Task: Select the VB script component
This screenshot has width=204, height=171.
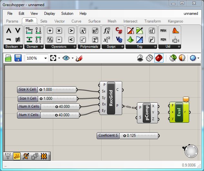Action: pyautogui.click(x=119, y=40)
